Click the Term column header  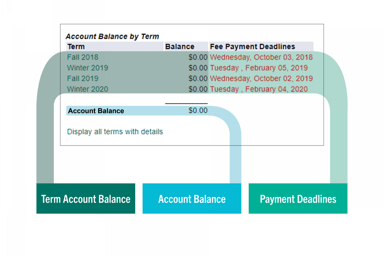pyautogui.click(x=76, y=47)
